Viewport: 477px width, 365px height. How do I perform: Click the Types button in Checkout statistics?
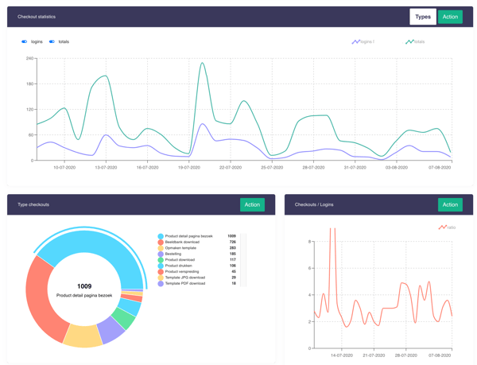[x=423, y=17]
